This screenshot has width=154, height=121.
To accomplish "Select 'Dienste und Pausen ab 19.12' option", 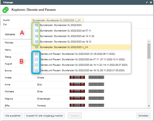I will coord(81,70).
